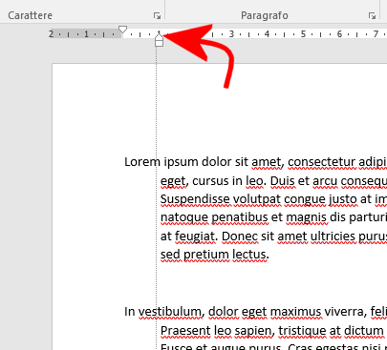Click the word "Lorem" in first paragraph
The width and height of the screenshot is (387, 350).
click(142, 162)
